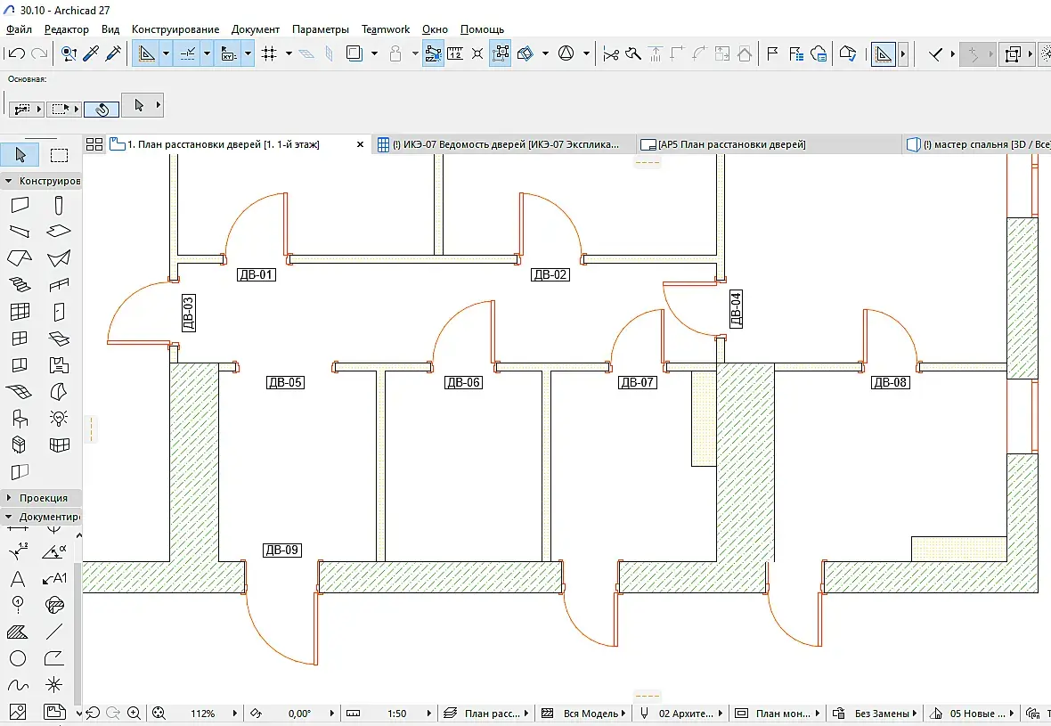Open grid snap dropdown arrow

(x=289, y=54)
